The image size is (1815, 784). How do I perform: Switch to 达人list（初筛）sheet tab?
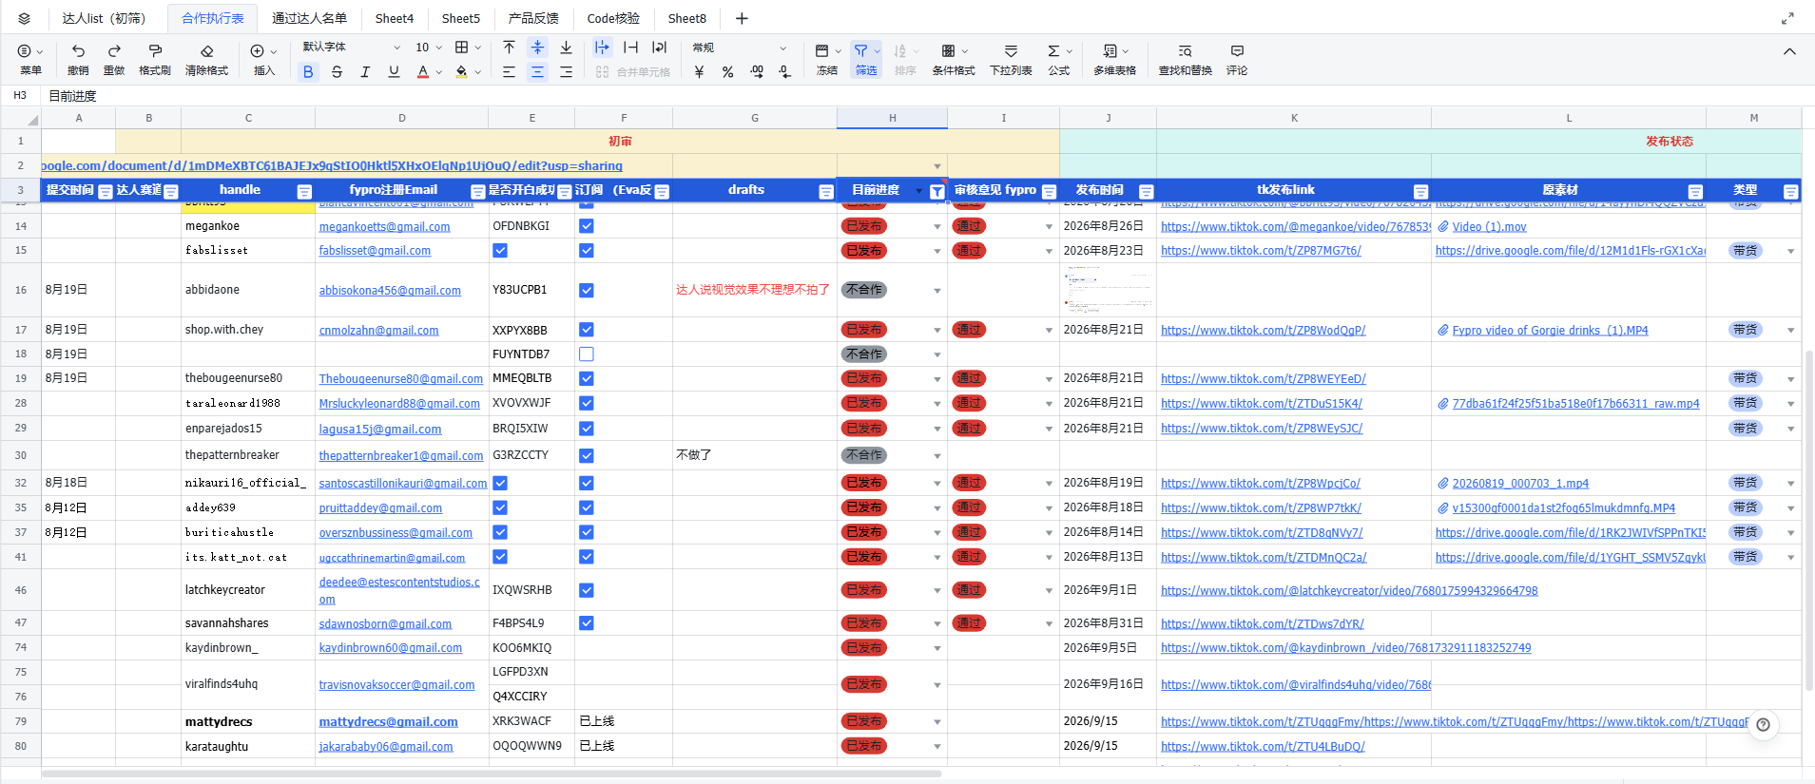point(104,18)
